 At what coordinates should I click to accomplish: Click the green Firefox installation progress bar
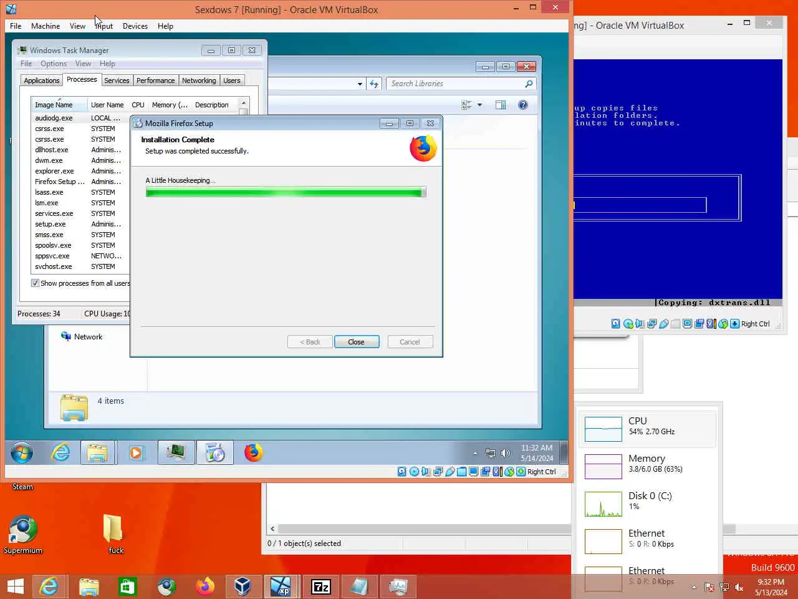tap(286, 192)
